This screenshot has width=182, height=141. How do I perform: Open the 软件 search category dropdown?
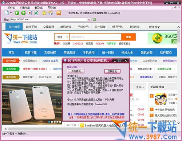62,37
